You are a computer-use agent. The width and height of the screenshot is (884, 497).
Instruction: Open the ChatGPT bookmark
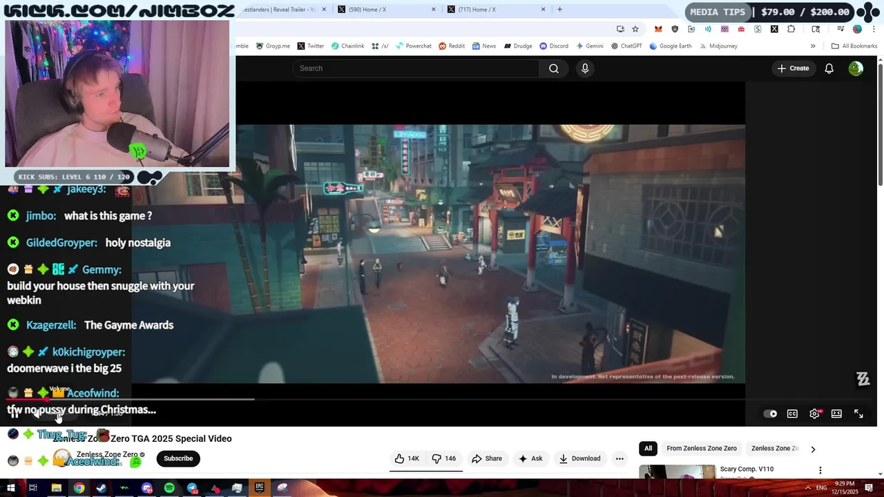coord(626,46)
